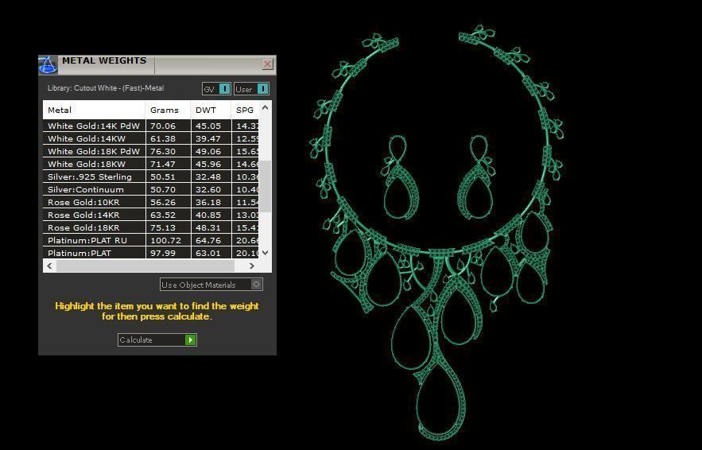
Task: Click the 45.05 DWT value
Action: pos(208,126)
